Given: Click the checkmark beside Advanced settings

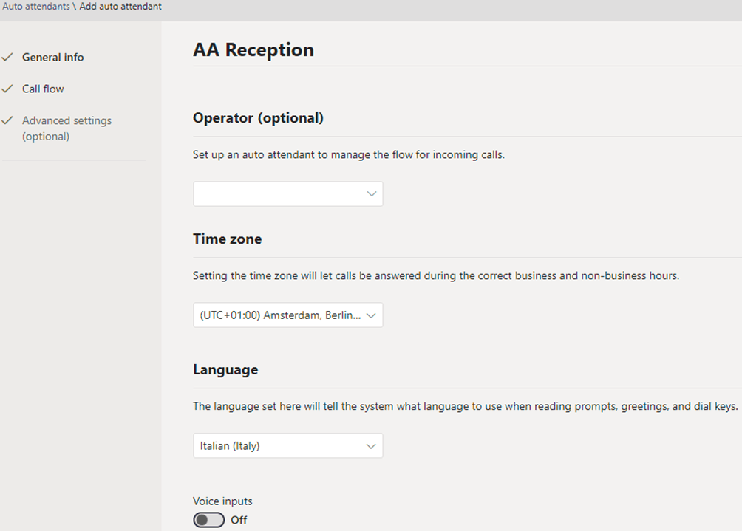Looking at the screenshot, I should [7, 120].
